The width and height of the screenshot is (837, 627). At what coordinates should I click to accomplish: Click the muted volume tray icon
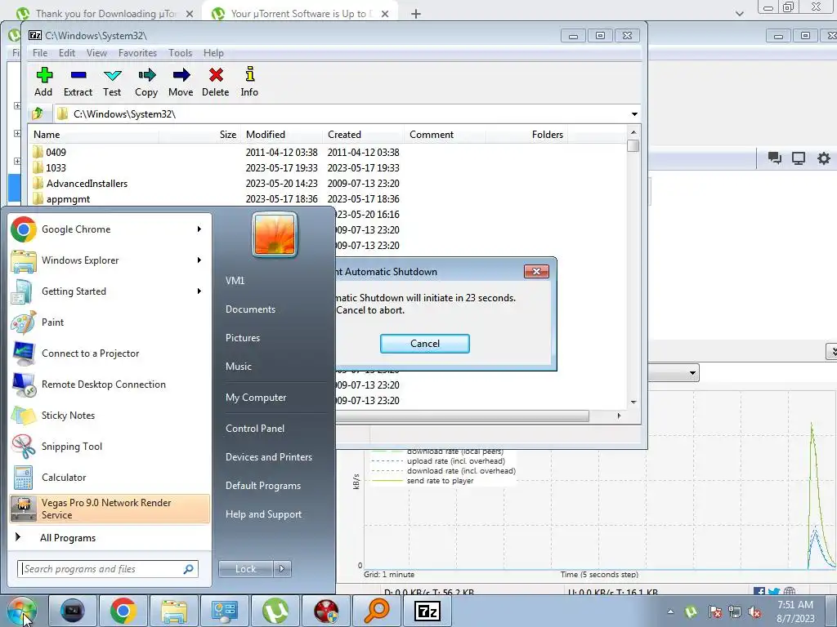click(754, 611)
